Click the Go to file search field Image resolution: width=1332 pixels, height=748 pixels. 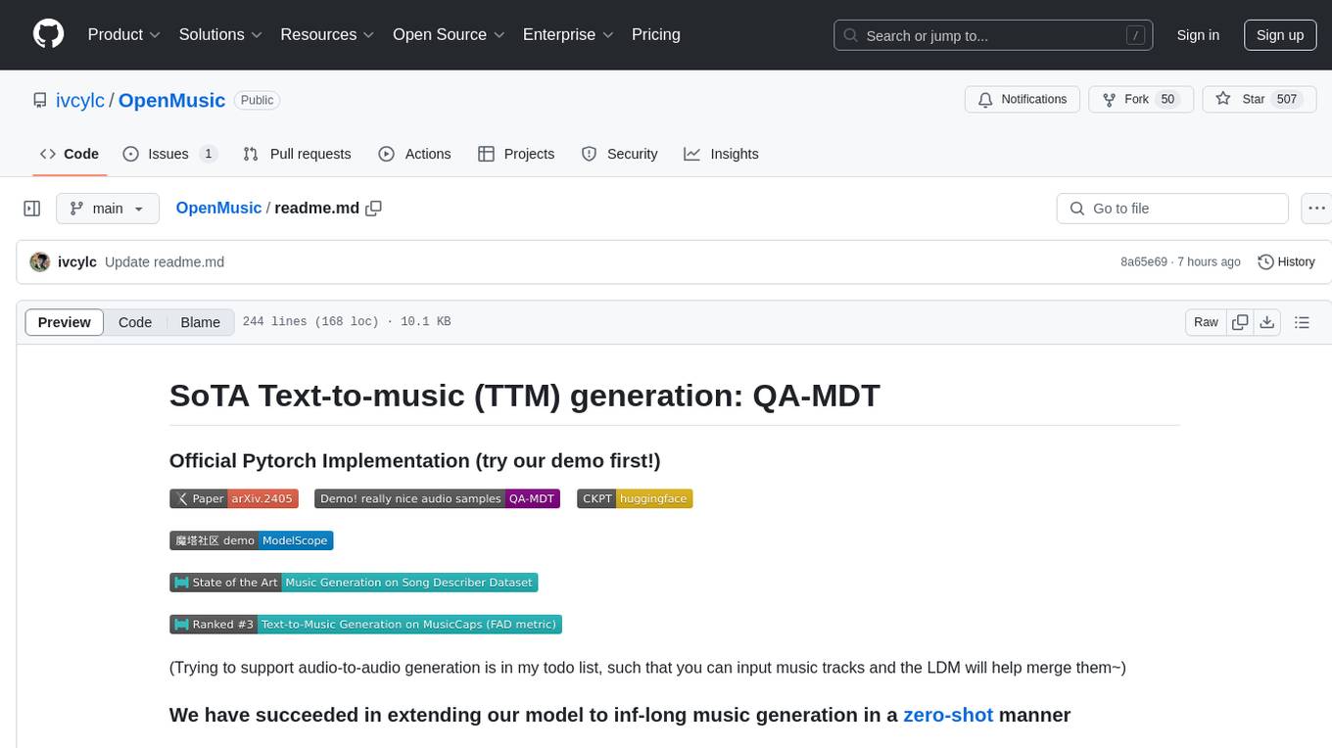pyautogui.click(x=1172, y=209)
